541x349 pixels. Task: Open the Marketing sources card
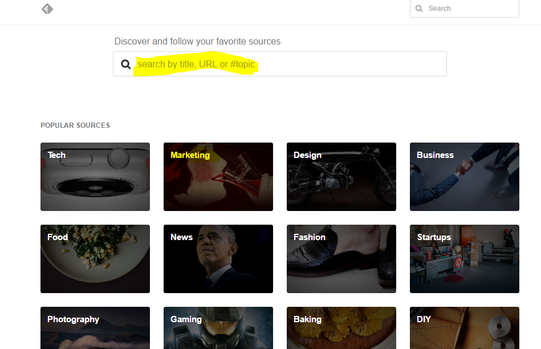point(218,177)
